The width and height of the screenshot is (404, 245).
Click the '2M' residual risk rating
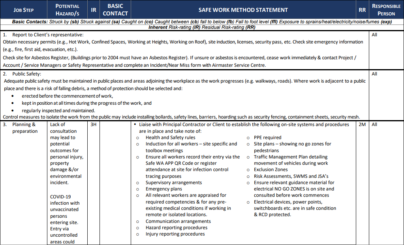(x=362, y=124)
